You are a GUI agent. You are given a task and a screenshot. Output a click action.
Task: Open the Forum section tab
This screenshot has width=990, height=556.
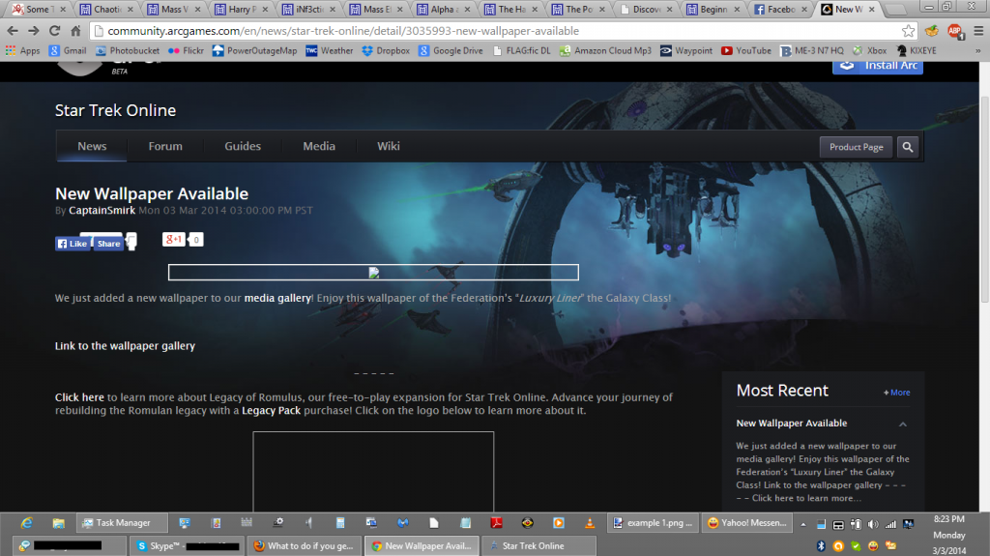[165, 146]
